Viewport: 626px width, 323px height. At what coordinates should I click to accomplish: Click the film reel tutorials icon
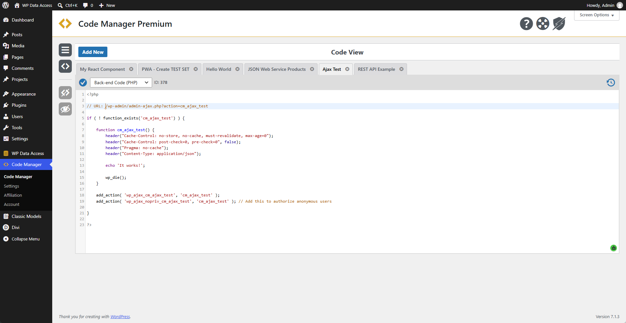click(542, 23)
